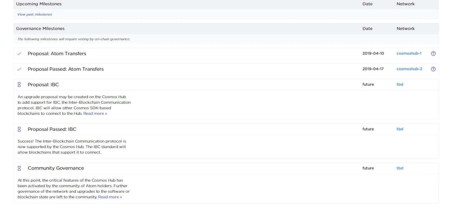Click the checkmark beside Proposal Passed: Atom Transfers

pyautogui.click(x=19, y=69)
